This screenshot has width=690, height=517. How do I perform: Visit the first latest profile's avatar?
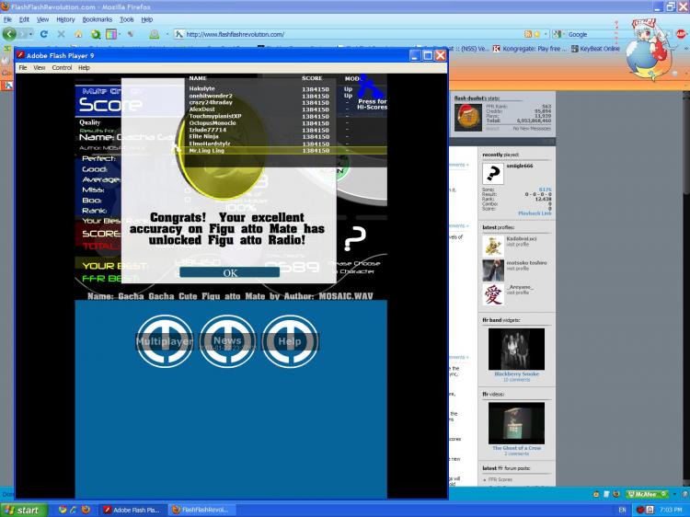point(493,247)
